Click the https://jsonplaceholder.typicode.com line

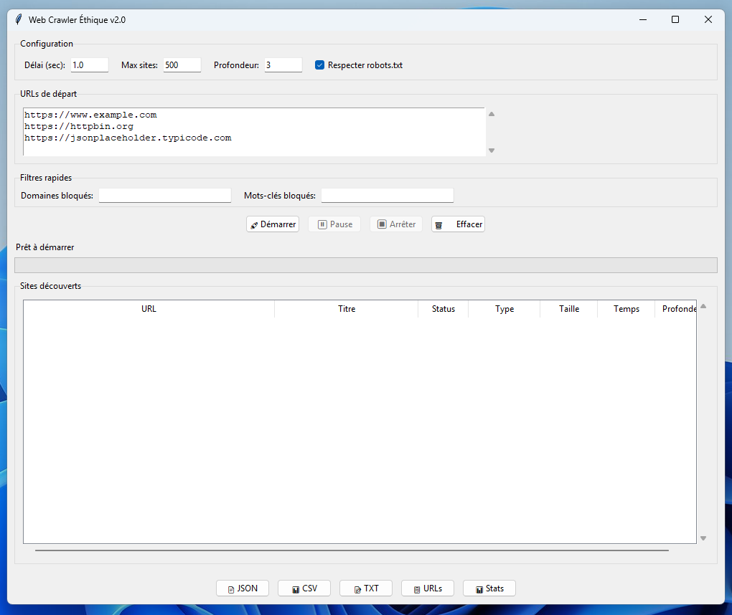click(x=128, y=138)
